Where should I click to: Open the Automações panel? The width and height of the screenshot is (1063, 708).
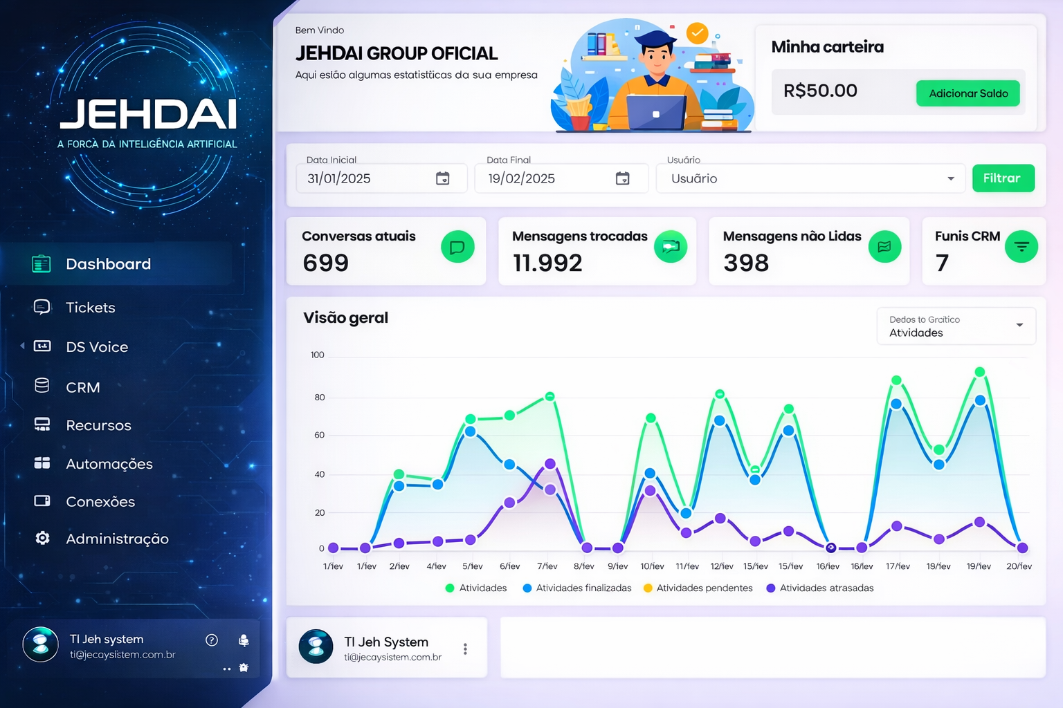pyautogui.click(x=42, y=463)
